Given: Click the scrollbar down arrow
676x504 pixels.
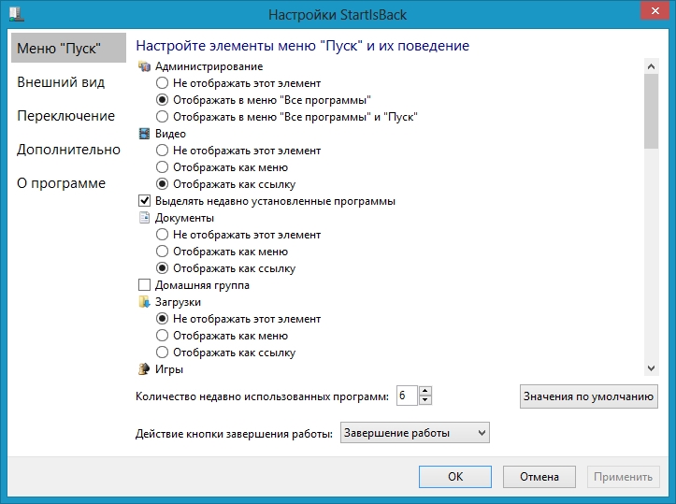Looking at the screenshot, I should (x=652, y=368).
